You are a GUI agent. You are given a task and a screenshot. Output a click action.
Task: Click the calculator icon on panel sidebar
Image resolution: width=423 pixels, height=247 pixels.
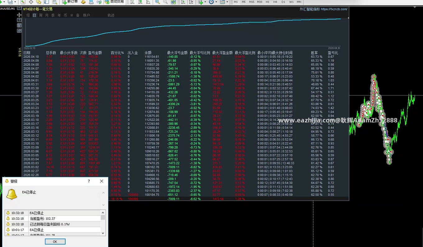[x=19, y=25]
